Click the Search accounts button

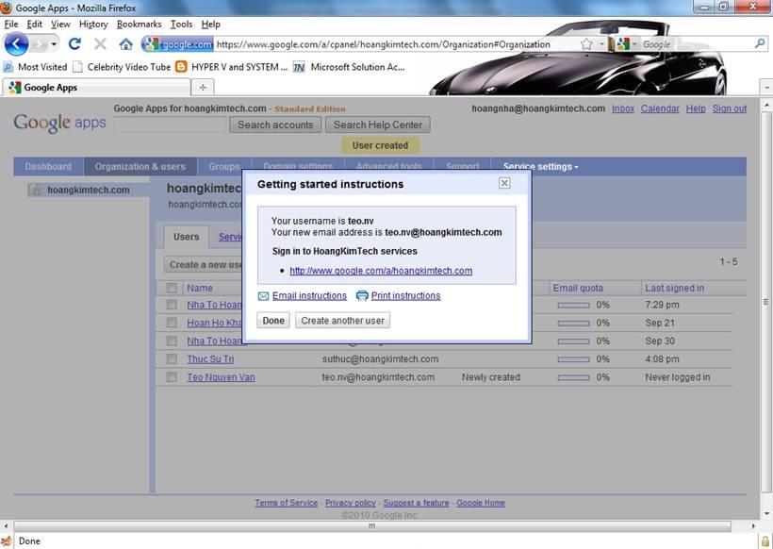pyautogui.click(x=275, y=125)
